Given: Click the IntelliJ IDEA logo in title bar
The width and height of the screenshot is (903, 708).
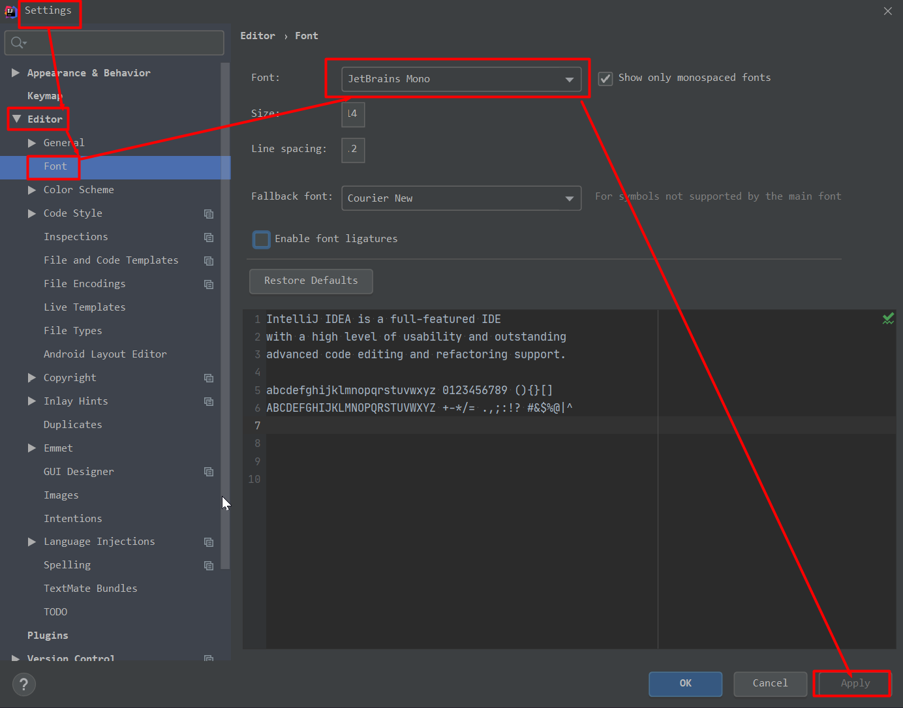Looking at the screenshot, I should (x=10, y=11).
